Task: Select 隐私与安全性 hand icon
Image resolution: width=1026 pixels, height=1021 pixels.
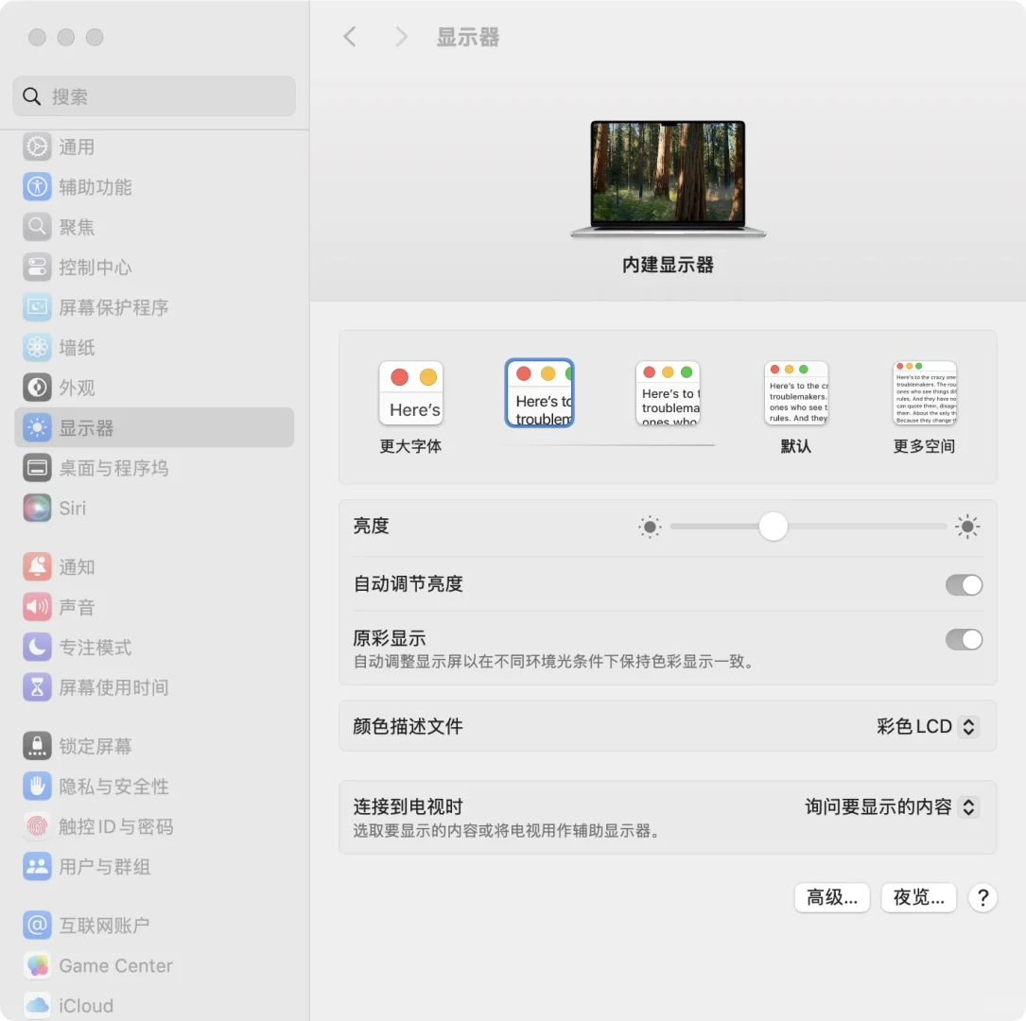Action: click(37, 787)
